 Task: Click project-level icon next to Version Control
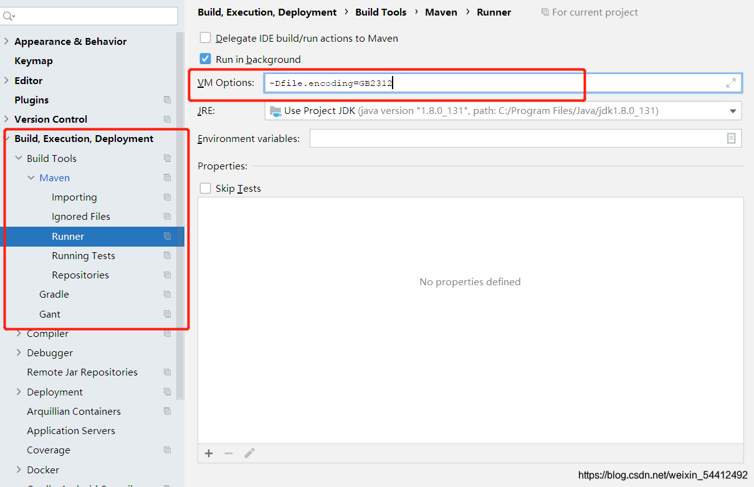167,119
